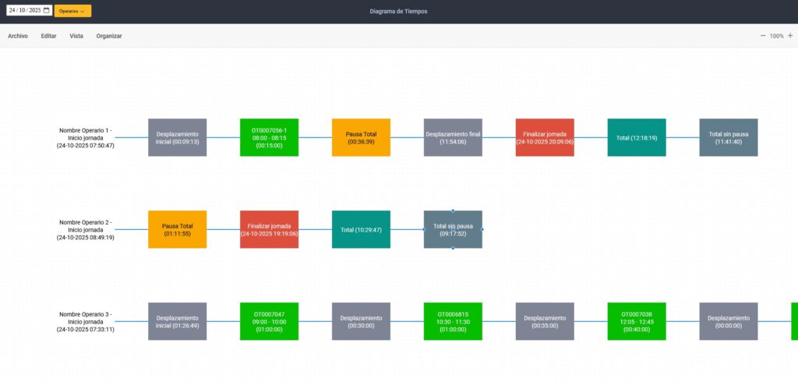Image resolution: width=798 pixels, height=382 pixels.
Task: Open the Organizar menu
Action: (109, 36)
